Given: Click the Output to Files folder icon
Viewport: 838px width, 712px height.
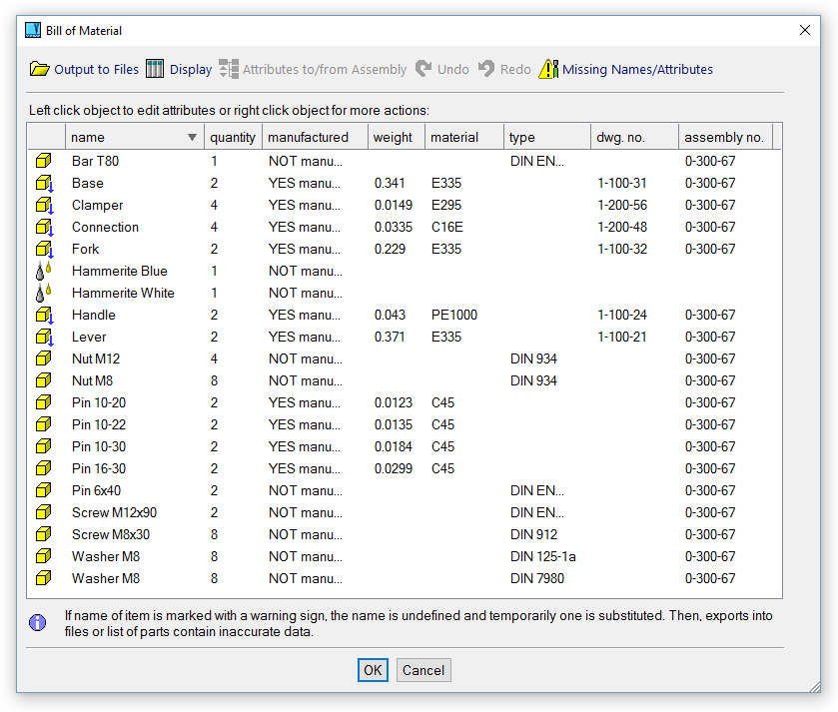Looking at the screenshot, I should tap(39, 69).
